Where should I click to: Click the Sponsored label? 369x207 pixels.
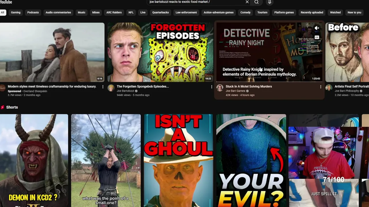pos(14,91)
